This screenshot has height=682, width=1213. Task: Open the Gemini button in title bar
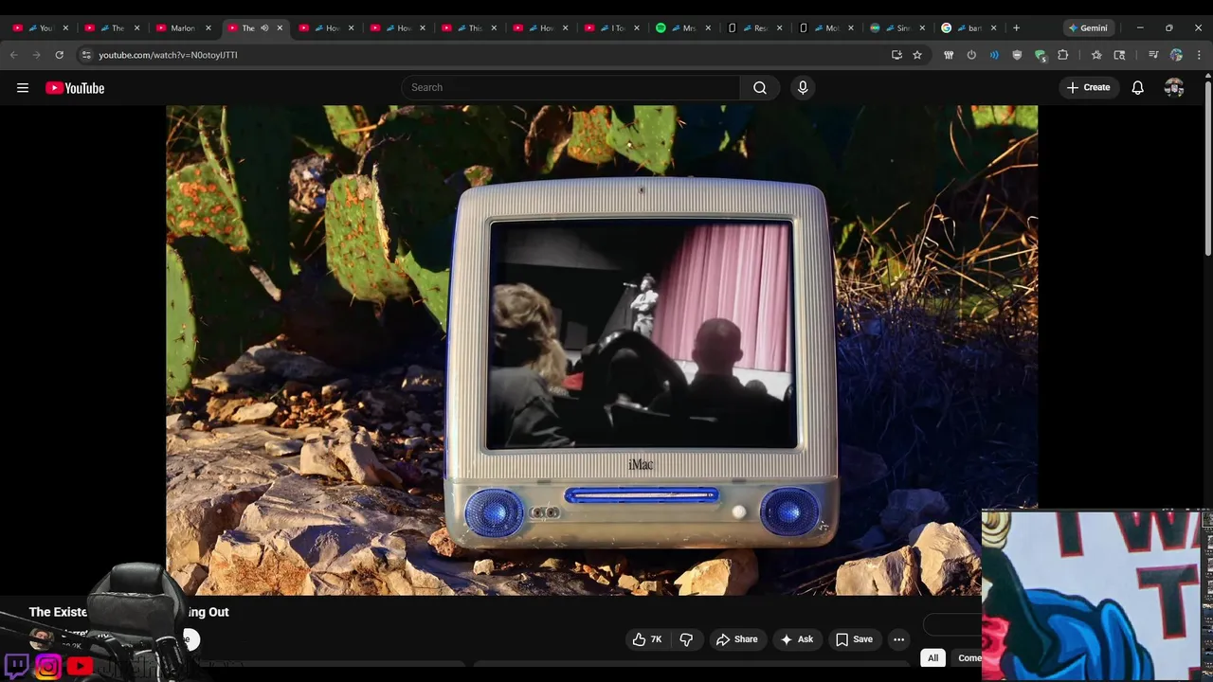(x=1088, y=27)
